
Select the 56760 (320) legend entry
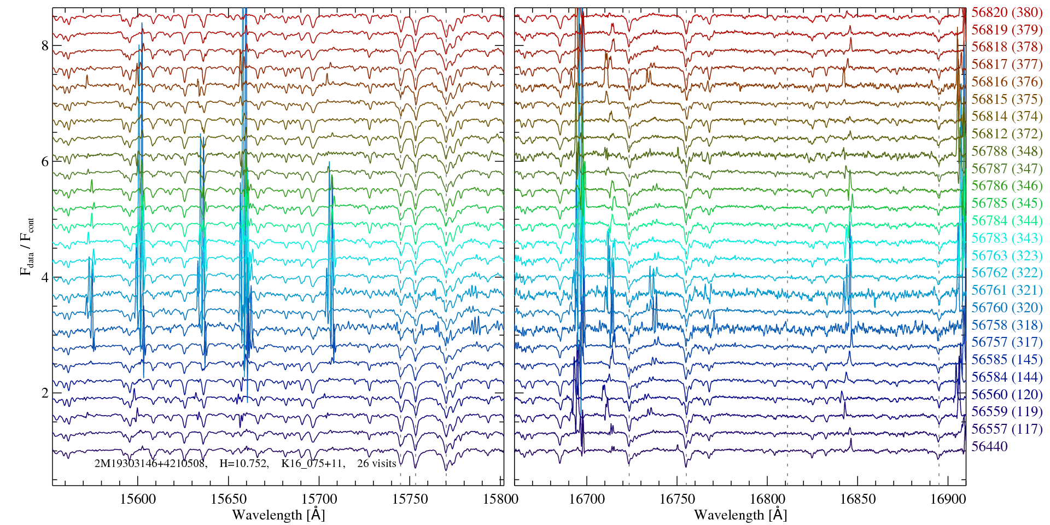(x=1006, y=308)
